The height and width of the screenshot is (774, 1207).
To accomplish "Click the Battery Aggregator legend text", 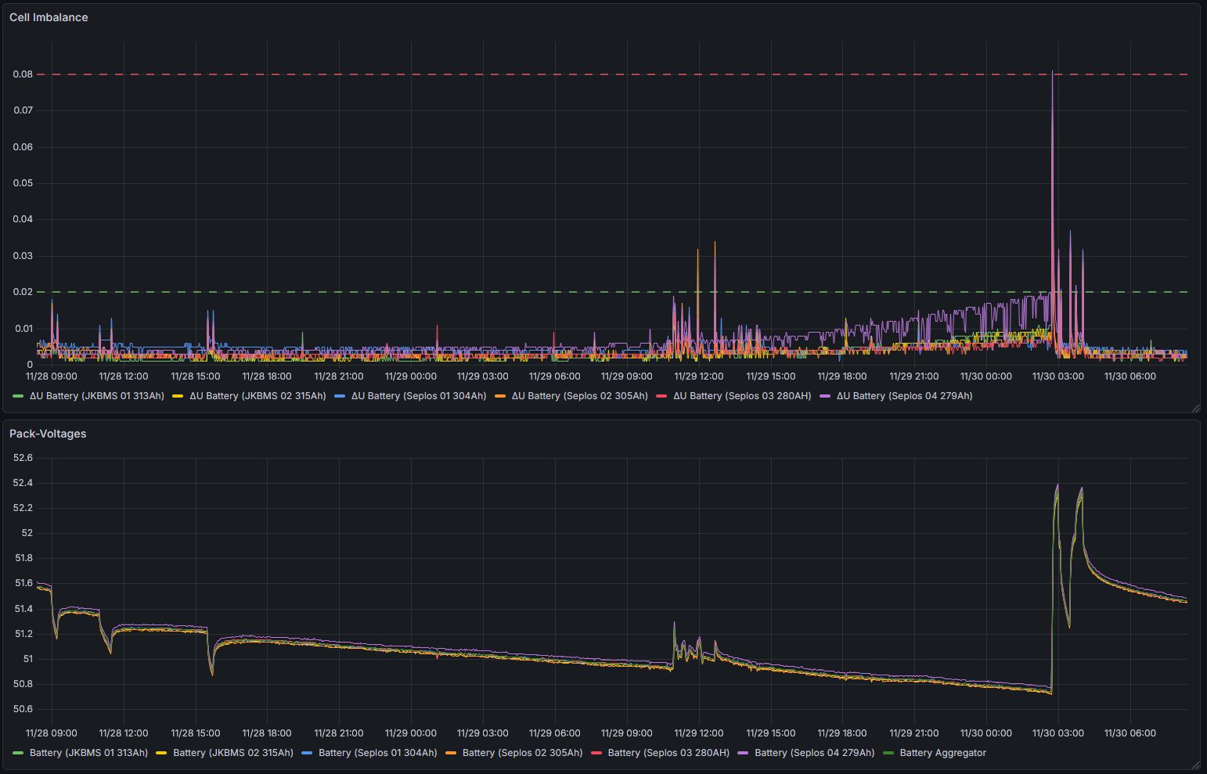I will tap(942, 753).
